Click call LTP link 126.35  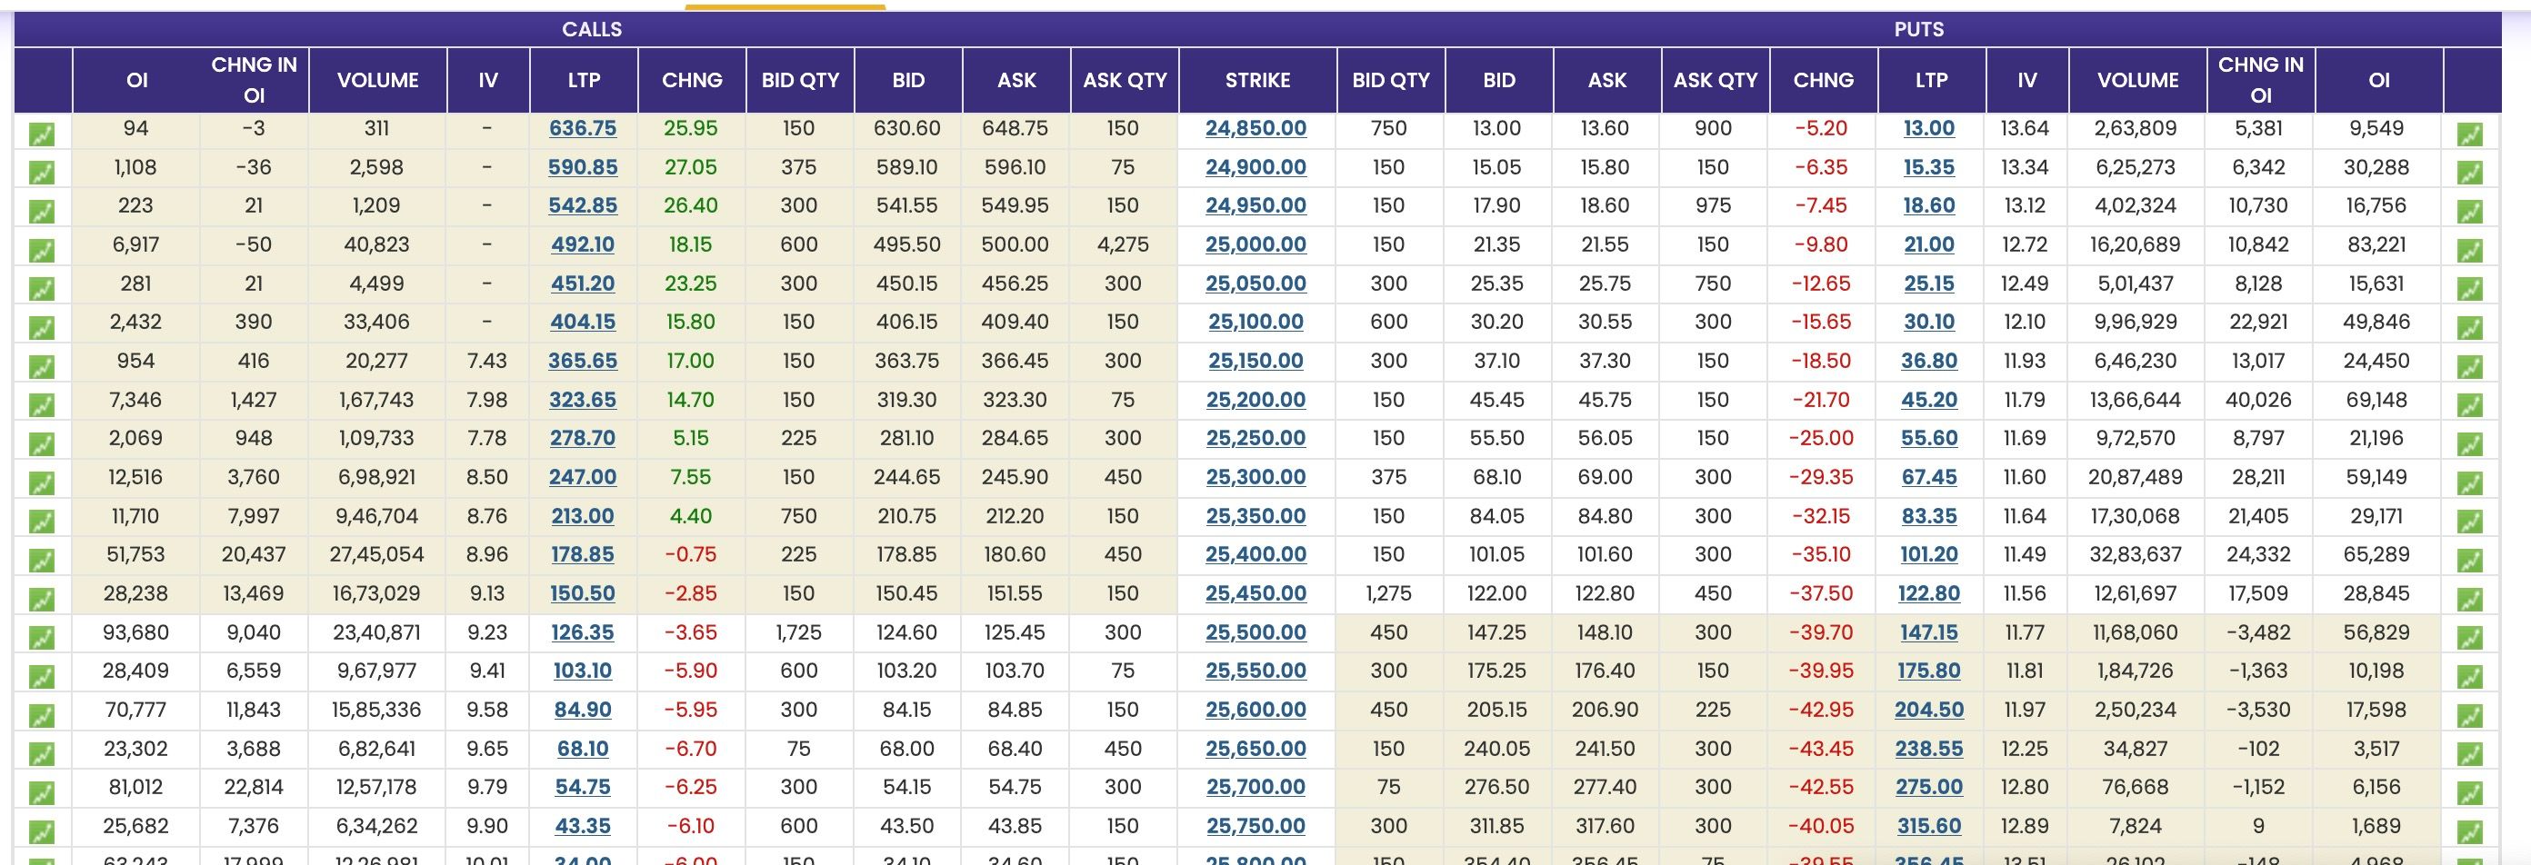pyautogui.click(x=583, y=632)
